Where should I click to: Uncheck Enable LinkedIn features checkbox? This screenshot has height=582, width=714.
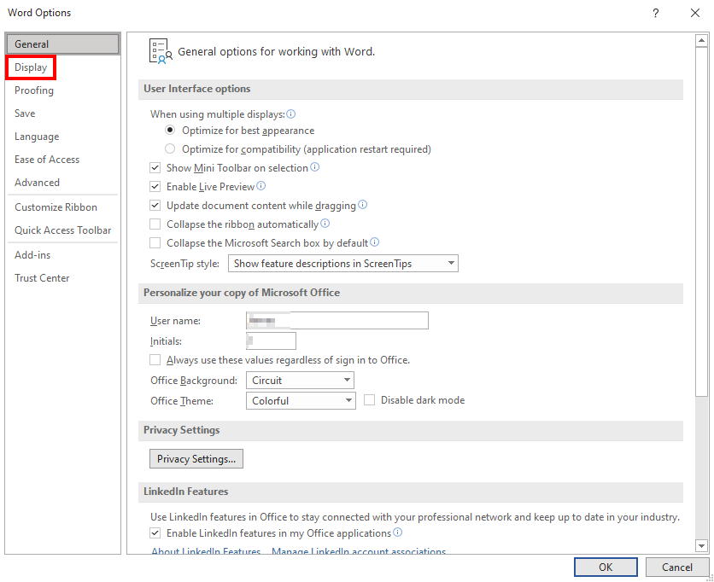point(155,533)
